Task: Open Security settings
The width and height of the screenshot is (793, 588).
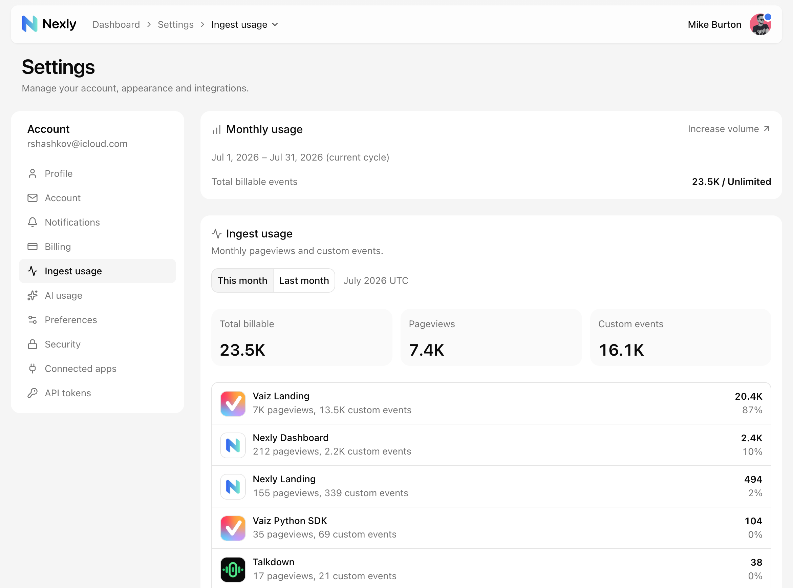Action: [x=98, y=344]
